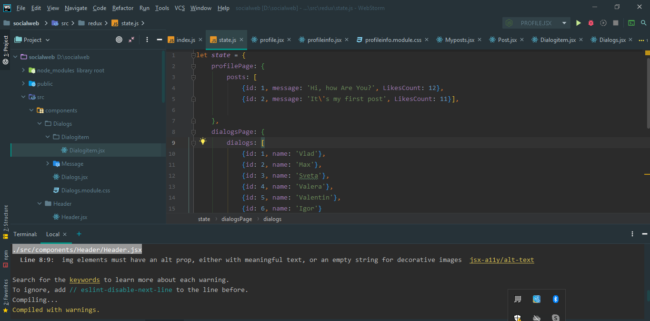Locate current file with the target icon
Screen dimensions: 650x321
(x=119, y=40)
